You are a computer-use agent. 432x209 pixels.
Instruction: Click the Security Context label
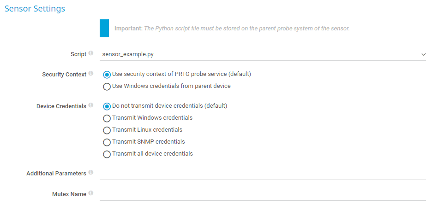pyautogui.click(x=64, y=74)
